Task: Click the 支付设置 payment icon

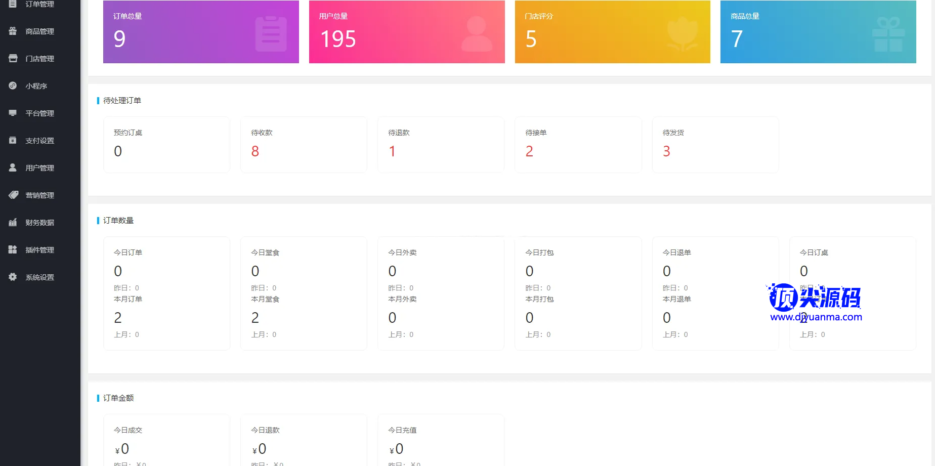Action: tap(13, 141)
